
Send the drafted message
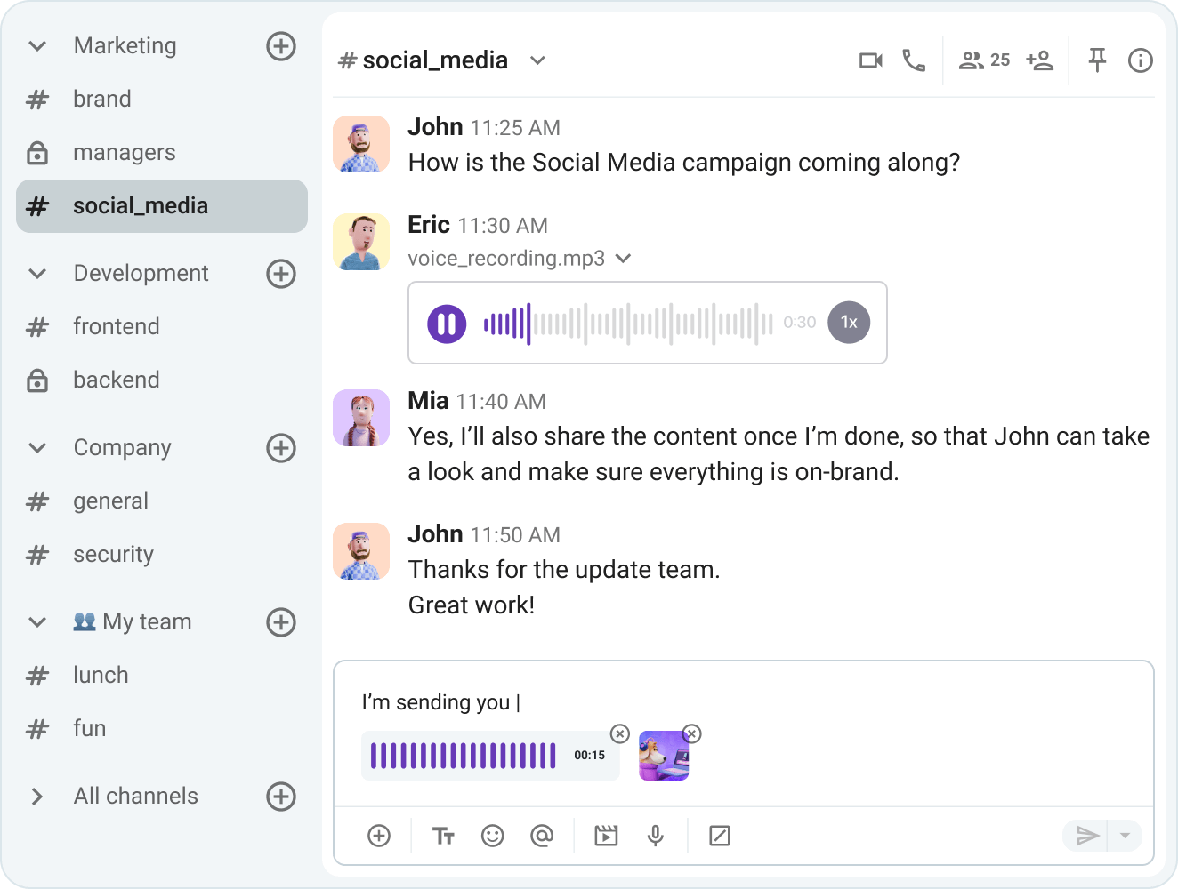coord(1087,836)
